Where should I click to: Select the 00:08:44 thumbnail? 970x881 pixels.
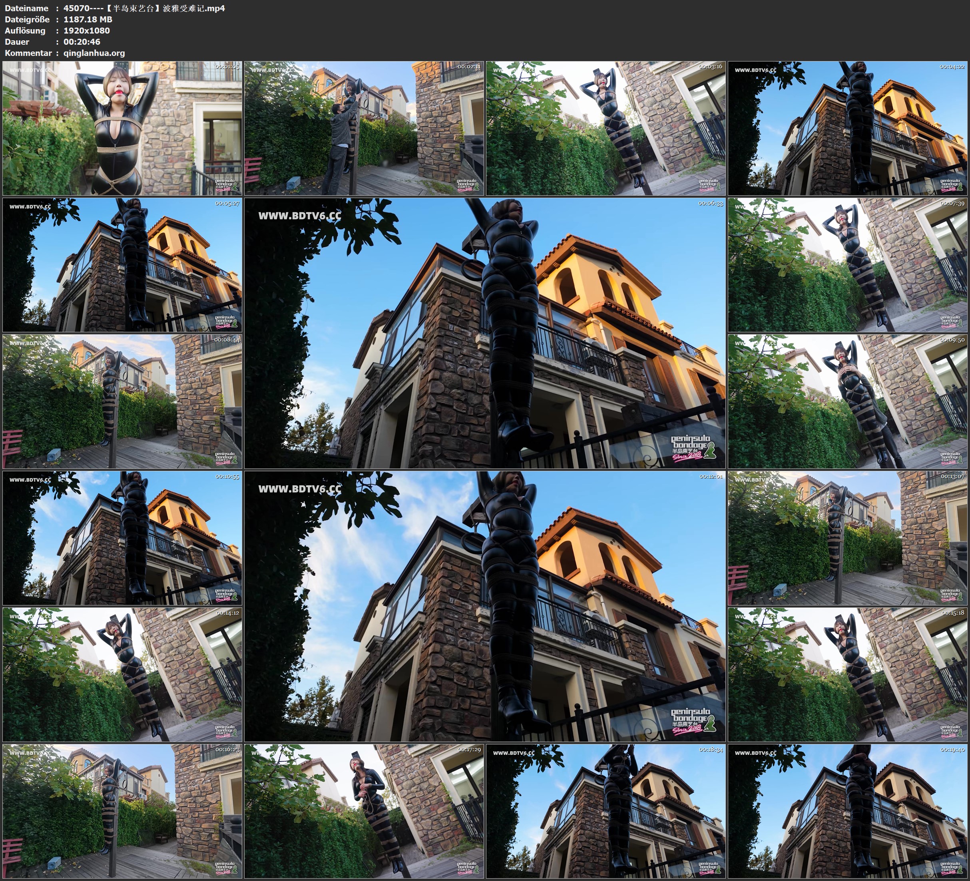click(122, 401)
